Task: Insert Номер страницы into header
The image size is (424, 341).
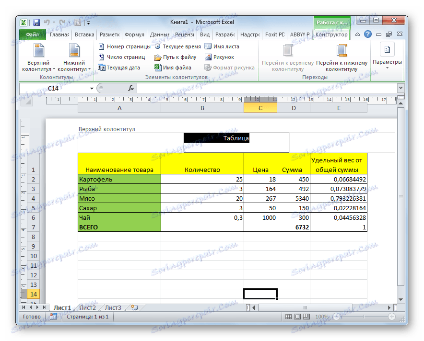Action: [x=125, y=46]
